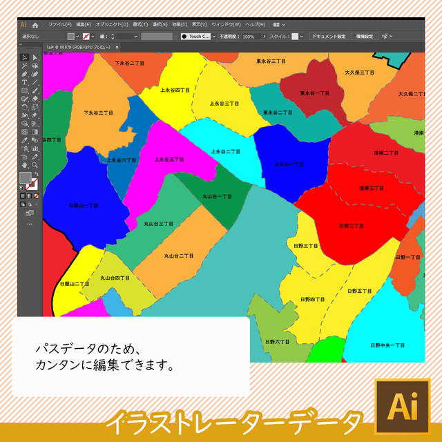Enable Draw Inside mode

point(37,204)
